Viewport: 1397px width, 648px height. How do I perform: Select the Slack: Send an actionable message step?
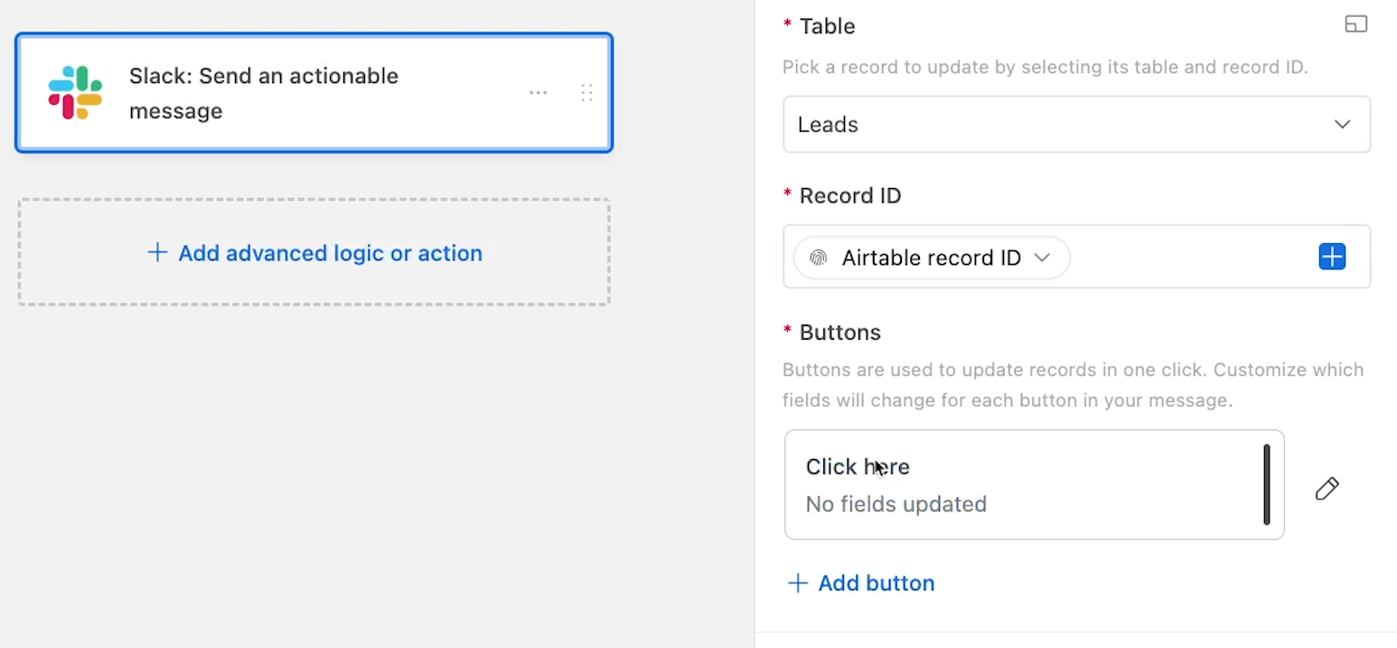click(314, 93)
